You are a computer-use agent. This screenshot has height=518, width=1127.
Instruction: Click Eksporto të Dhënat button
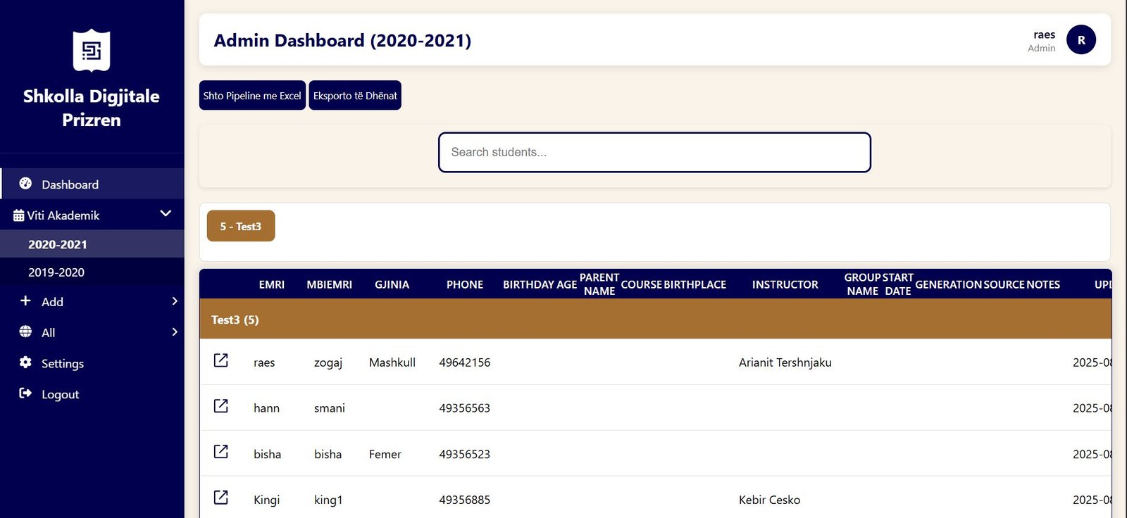[355, 95]
